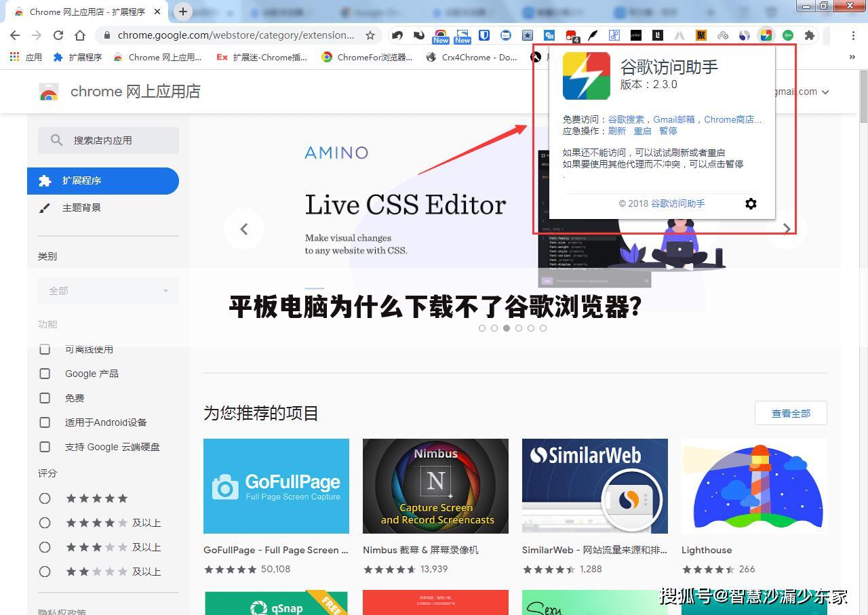Open Crx4Chrome bookmark
This screenshot has width=868, height=615.
(471, 57)
